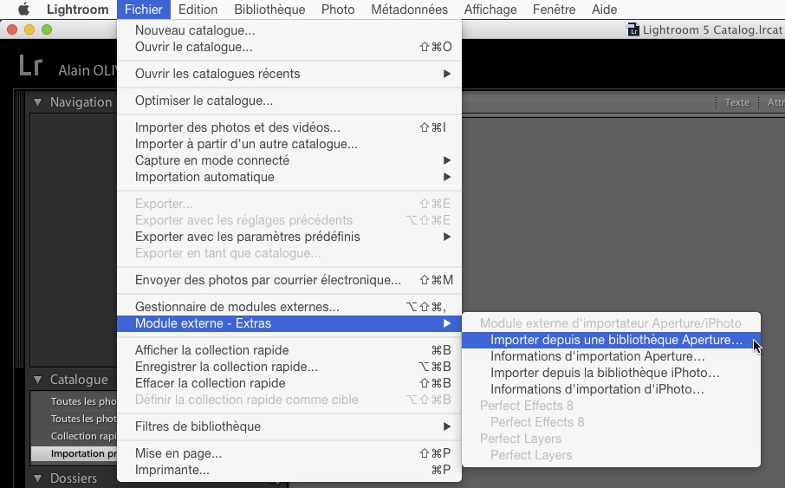Expand Exporter avec les paramètres prédéfinis submenu
Viewport: 785px width, 488px height.
[x=289, y=237]
